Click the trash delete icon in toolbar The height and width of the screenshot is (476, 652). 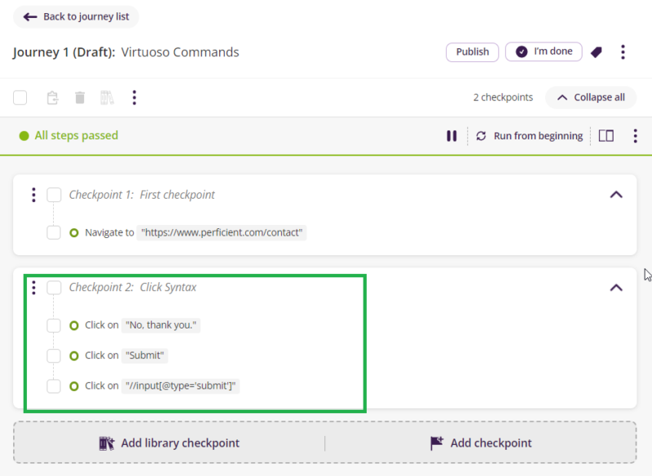80,98
